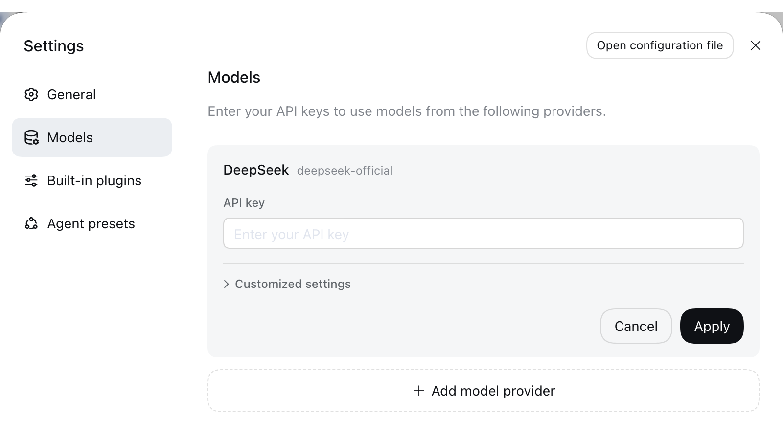Viewport: 783px width, 440px height.
Task: Click the API key field label
Action: (x=244, y=203)
